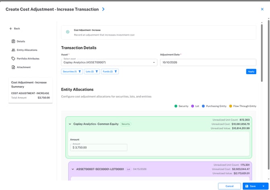Cancel the transaction
Screen dimensions: 270x190
click(x=229, y=186)
